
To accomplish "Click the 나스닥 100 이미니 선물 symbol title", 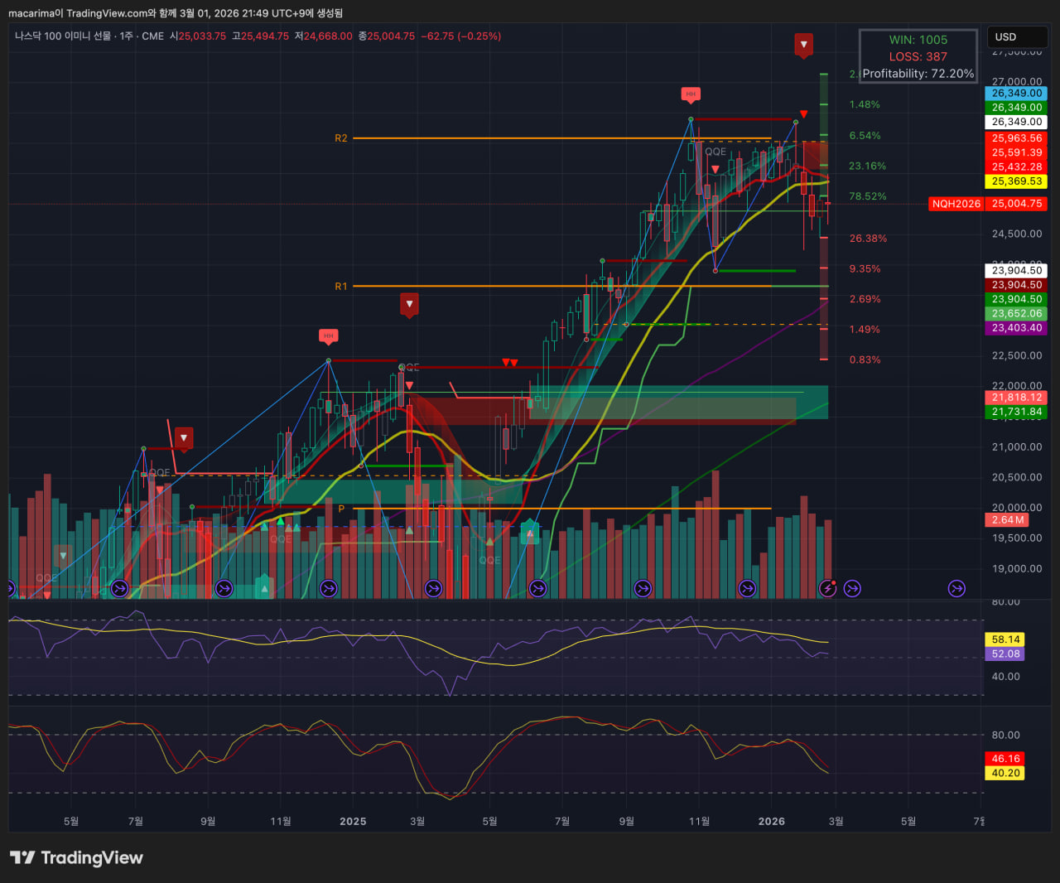I will tap(62, 36).
